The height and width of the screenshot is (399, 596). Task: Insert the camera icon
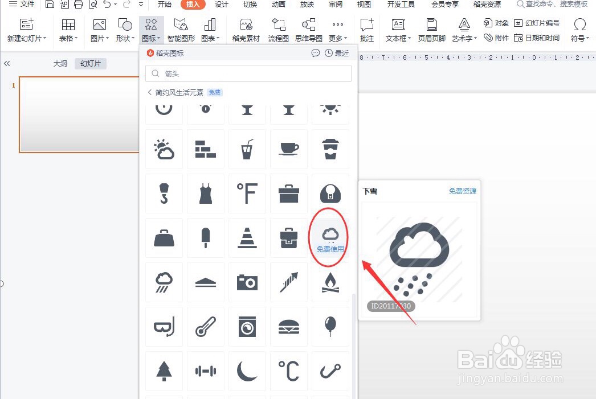[x=247, y=282]
